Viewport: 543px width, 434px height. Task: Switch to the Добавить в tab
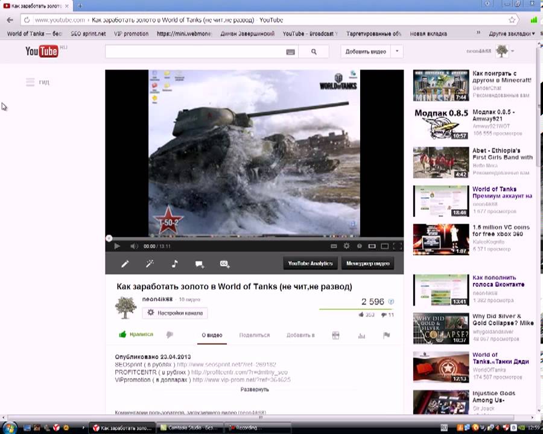300,335
